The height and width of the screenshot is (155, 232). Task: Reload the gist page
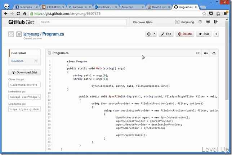(x=18, y=14)
